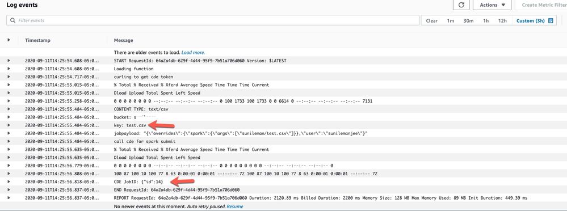Click the Filter events search field
The height and width of the screenshot is (211, 567).
point(213,20)
